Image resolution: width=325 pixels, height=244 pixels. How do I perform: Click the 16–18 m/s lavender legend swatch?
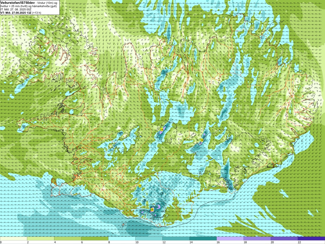click(230, 239)
